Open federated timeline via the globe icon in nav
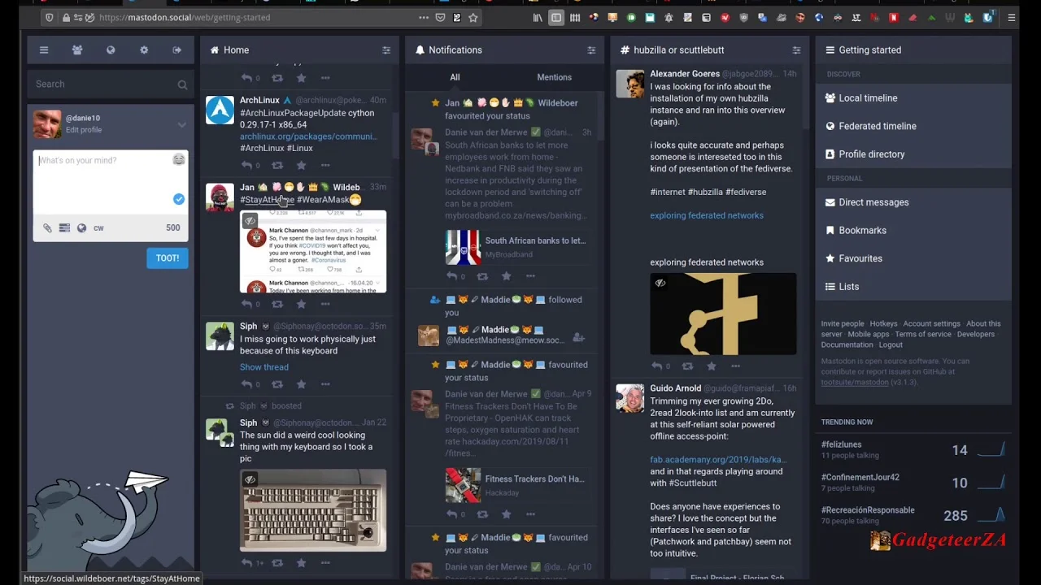1041x585 pixels. click(111, 50)
